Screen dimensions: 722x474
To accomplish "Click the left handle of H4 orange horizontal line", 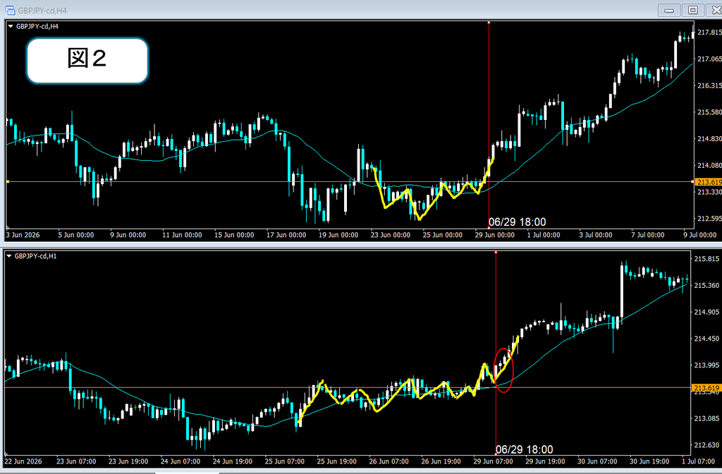I will [7, 182].
